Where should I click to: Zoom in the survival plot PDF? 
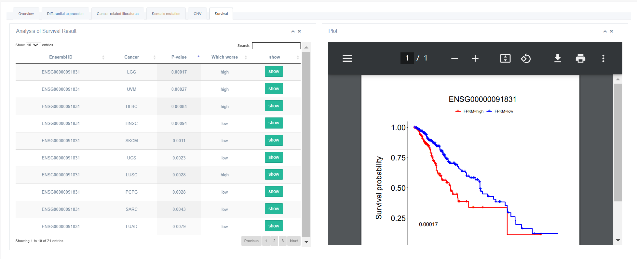pos(475,59)
